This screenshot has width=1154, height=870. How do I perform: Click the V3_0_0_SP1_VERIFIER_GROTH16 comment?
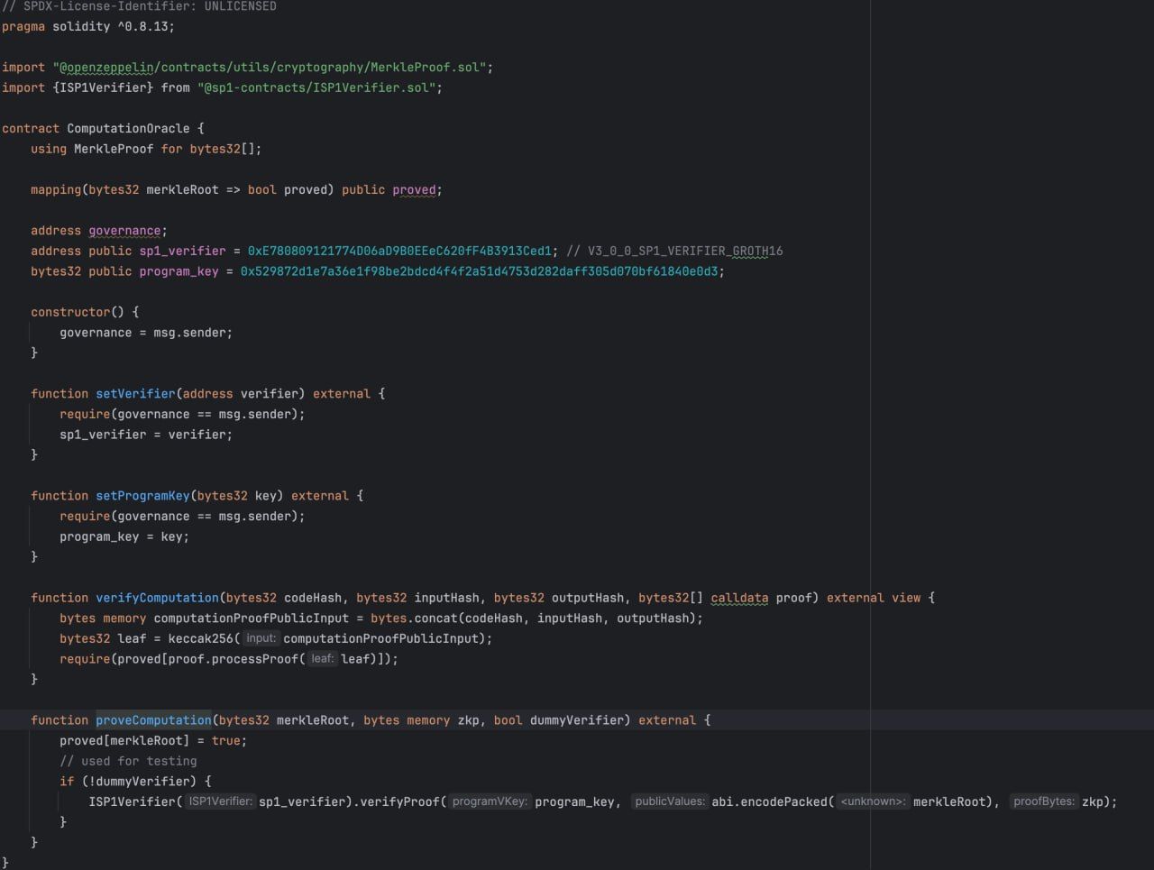(674, 252)
